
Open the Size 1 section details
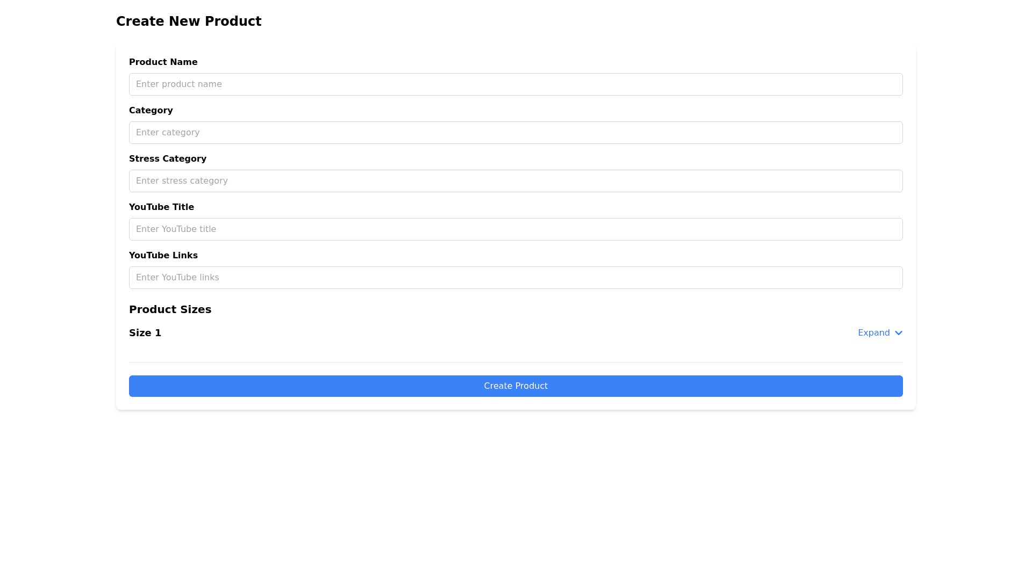click(x=880, y=333)
